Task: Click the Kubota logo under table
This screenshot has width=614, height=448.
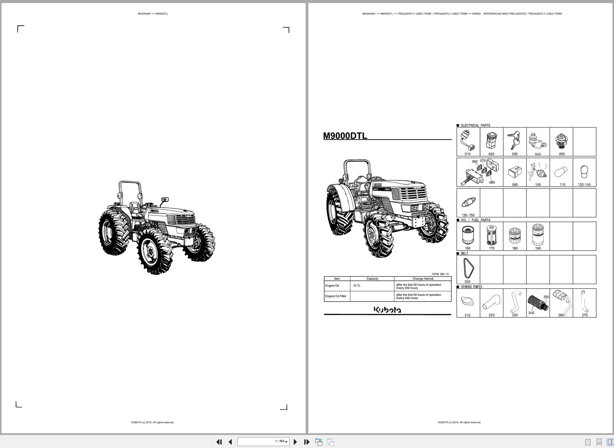Action: pos(387,309)
